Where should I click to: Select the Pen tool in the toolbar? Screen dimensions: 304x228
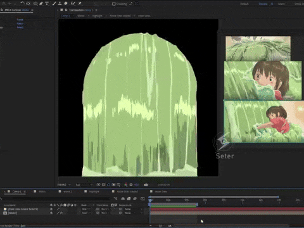point(41,3)
